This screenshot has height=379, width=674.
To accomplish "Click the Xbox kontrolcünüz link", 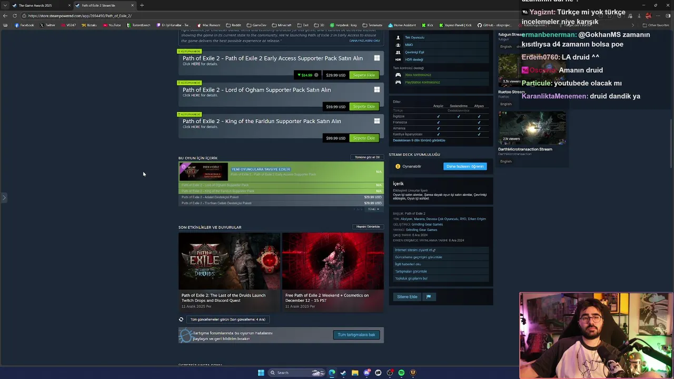I will click(x=418, y=75).
